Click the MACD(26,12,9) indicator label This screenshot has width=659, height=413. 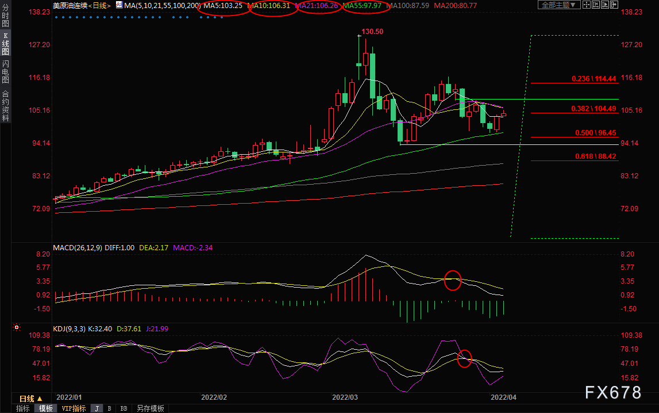pyautogui.click(x=76, y=247)
